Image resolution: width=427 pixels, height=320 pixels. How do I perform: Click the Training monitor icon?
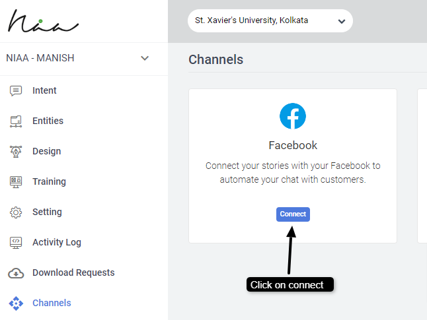[16, 182]
